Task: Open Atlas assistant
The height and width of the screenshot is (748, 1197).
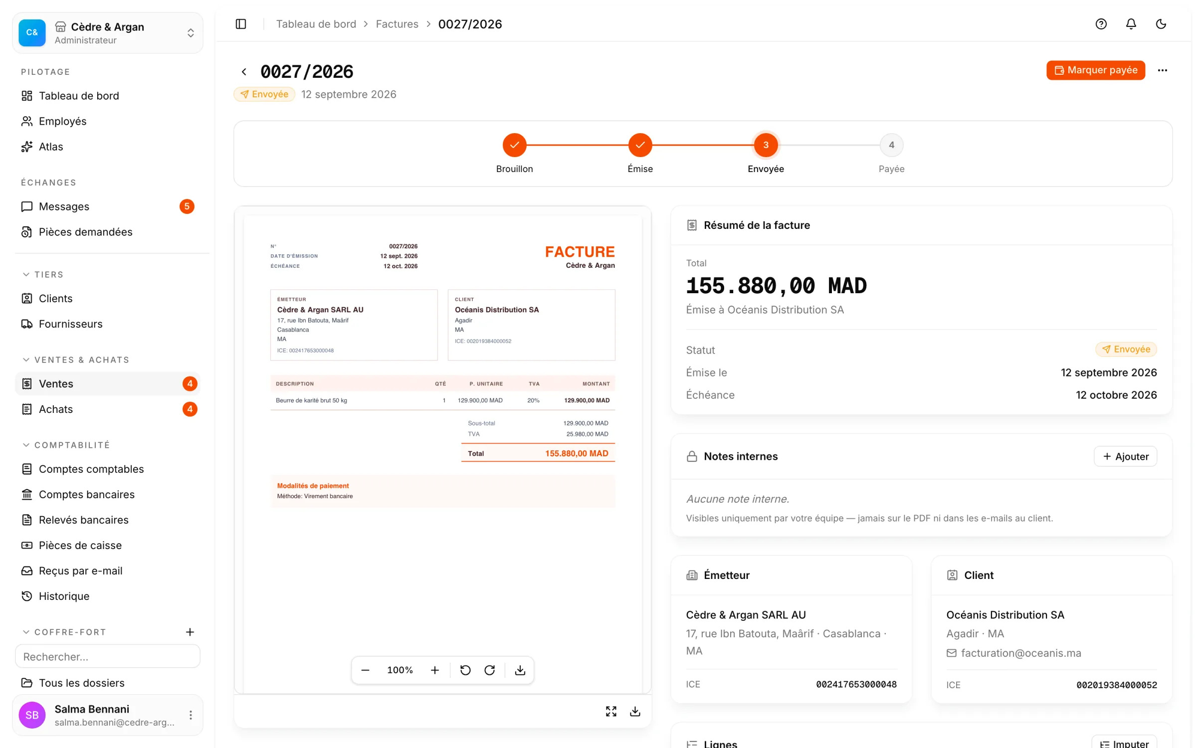Action: tap(107, 147)
